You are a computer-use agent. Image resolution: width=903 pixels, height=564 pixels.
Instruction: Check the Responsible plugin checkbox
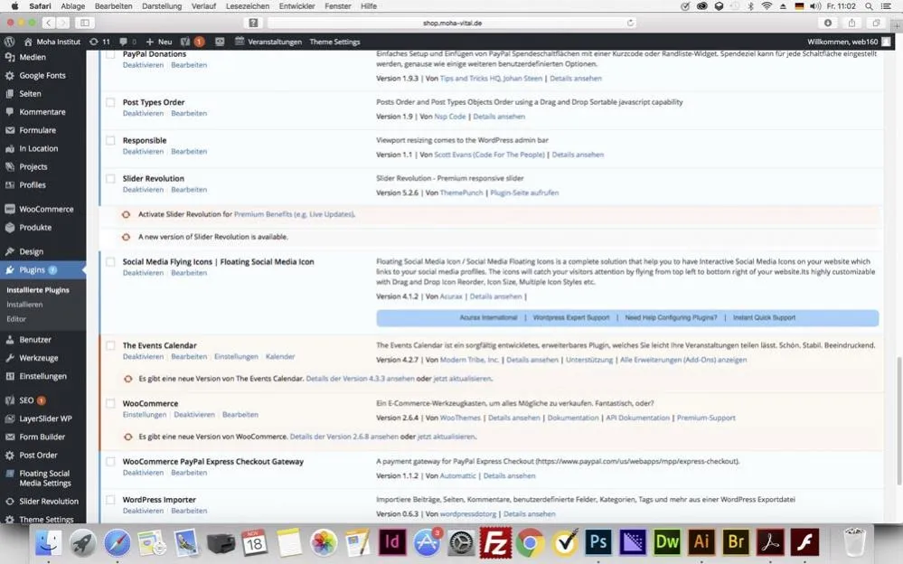tap(110, 141)
